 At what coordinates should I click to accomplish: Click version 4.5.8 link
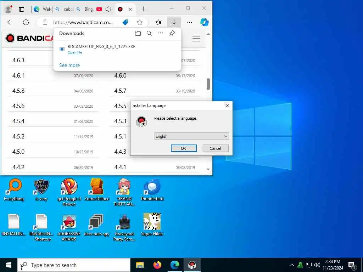click(18, 91)
